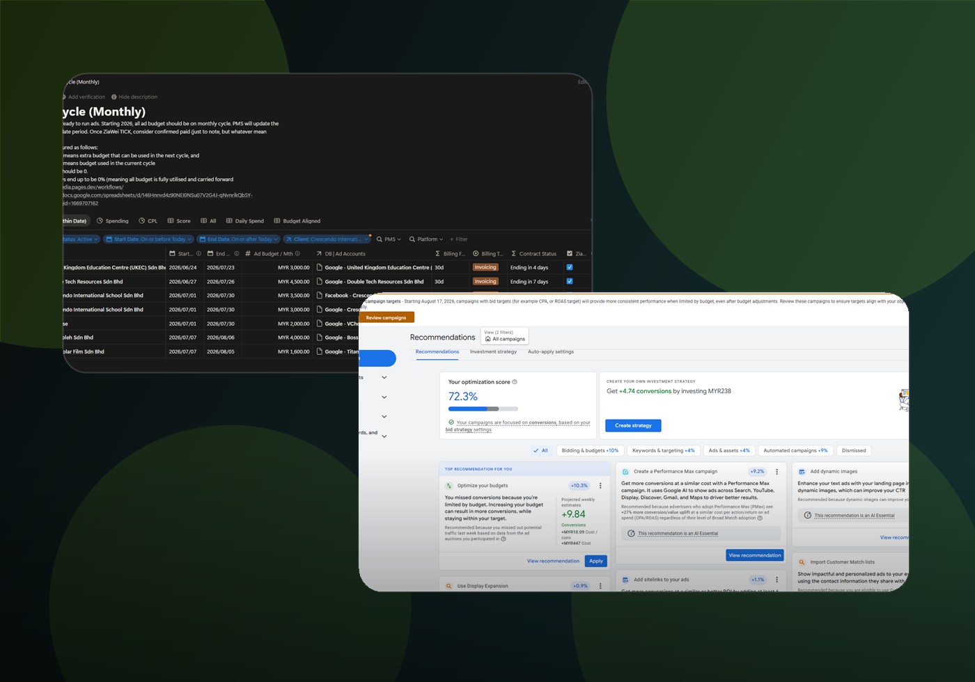975x682 pixels.
Task: Expand the Platform filter dropdown
Action: pos(426,239)
